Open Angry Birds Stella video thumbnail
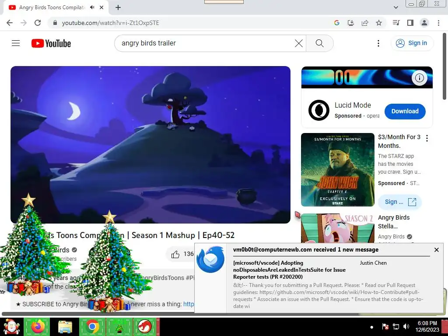The image size is (448, 336). coord(337,228)
